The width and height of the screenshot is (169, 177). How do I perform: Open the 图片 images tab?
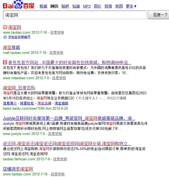click(x=98, y=6)
